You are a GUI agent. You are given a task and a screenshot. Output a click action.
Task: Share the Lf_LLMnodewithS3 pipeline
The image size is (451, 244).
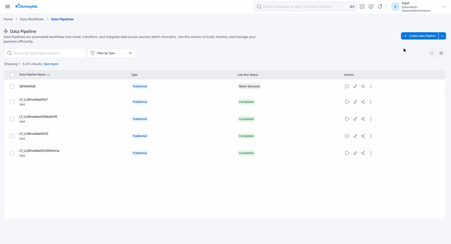[x=363, y=136]
